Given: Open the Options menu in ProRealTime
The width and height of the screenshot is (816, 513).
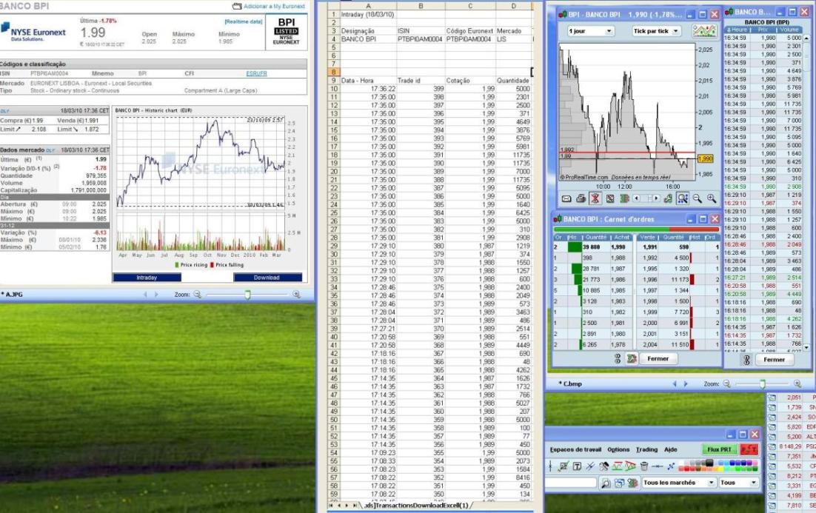Looking at the screenshot, I should pos(618,449).
